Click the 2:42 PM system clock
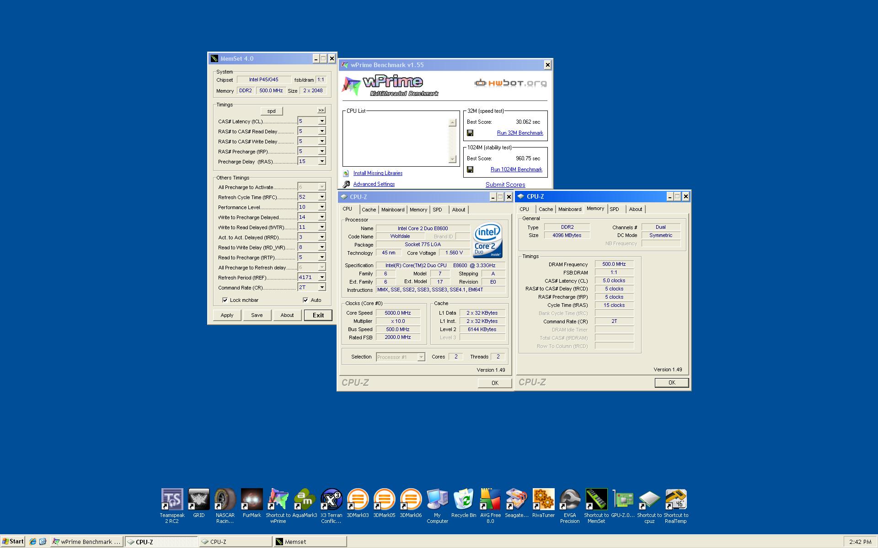878x548 pixels. [860, 542]
